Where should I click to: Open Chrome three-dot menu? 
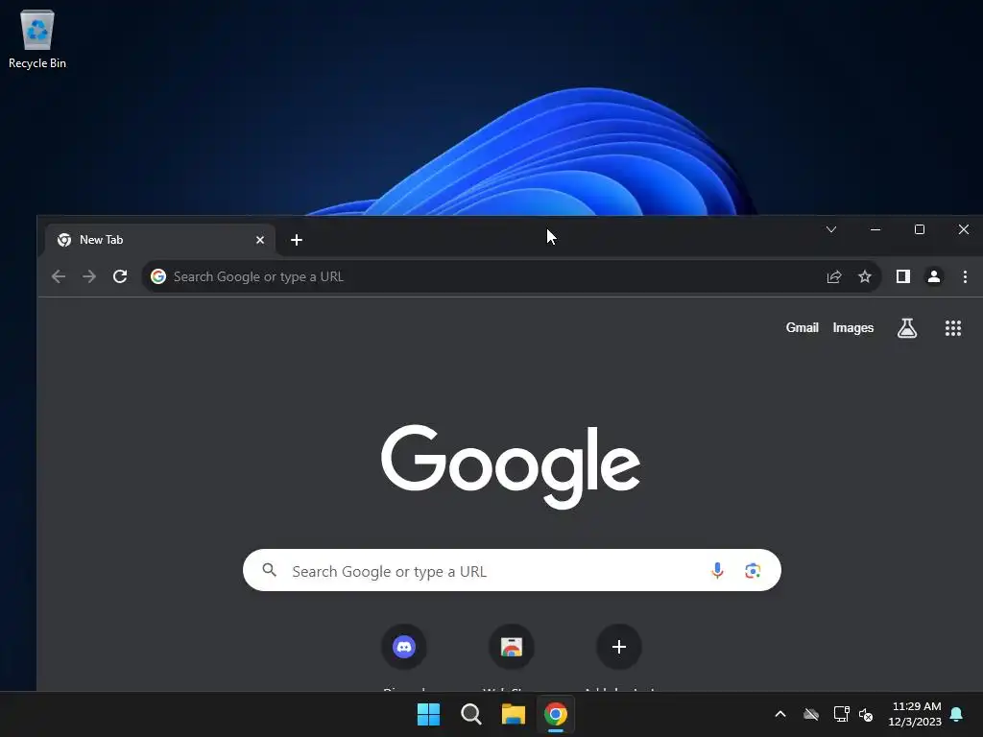point(965,276)
